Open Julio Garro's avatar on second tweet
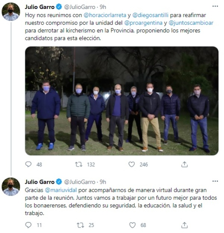This screenshot has width=224, height=233. click(x=11, y=187)
